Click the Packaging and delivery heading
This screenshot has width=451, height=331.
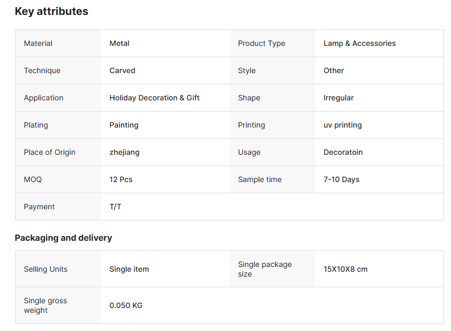pos(63,238)
